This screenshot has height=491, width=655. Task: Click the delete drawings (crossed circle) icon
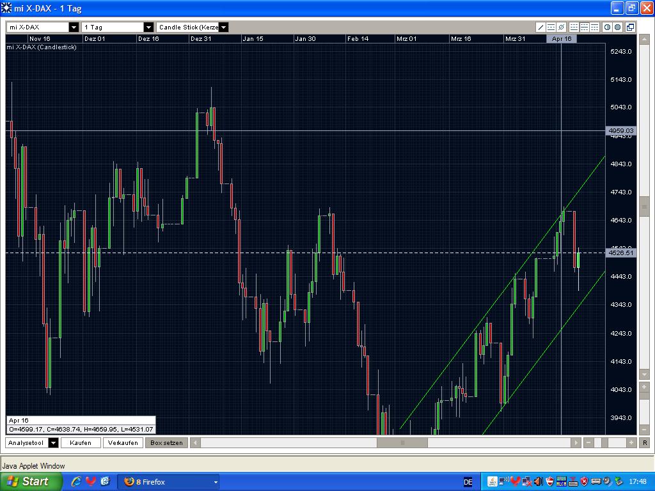(x=561, y=27)
